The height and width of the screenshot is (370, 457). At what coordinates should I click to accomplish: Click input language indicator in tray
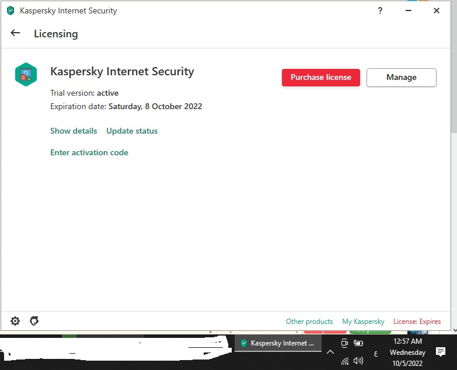coord(376,354)
